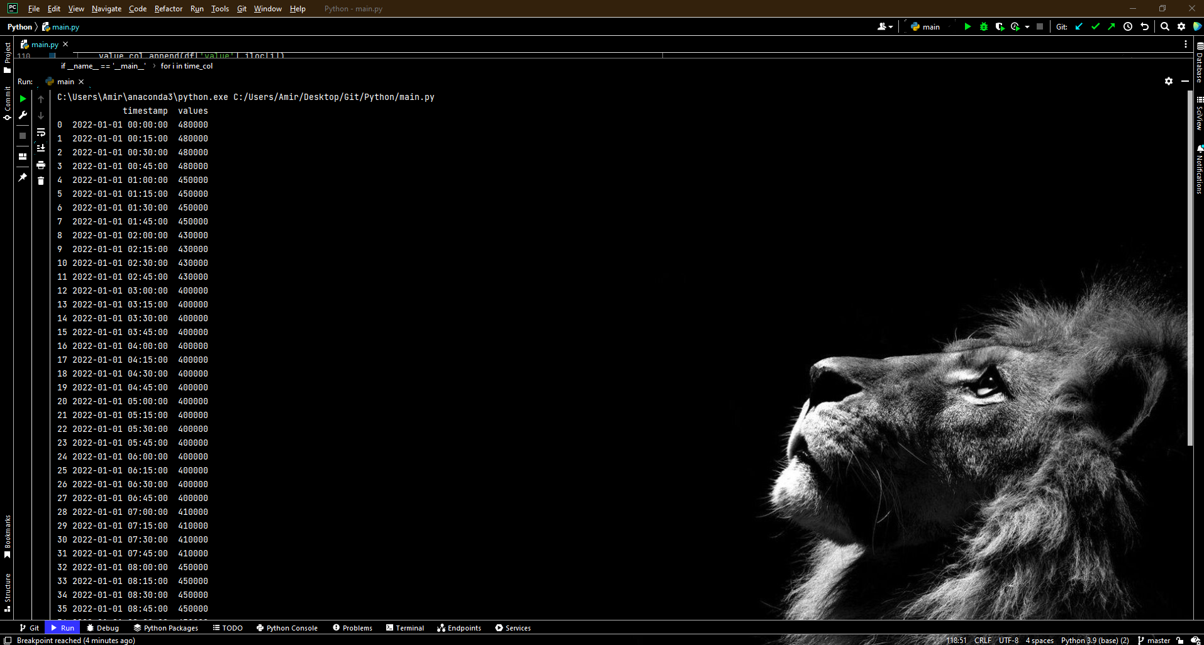Open the Navigate menu
Screen dimensions: 1204x645
point(106,9)
